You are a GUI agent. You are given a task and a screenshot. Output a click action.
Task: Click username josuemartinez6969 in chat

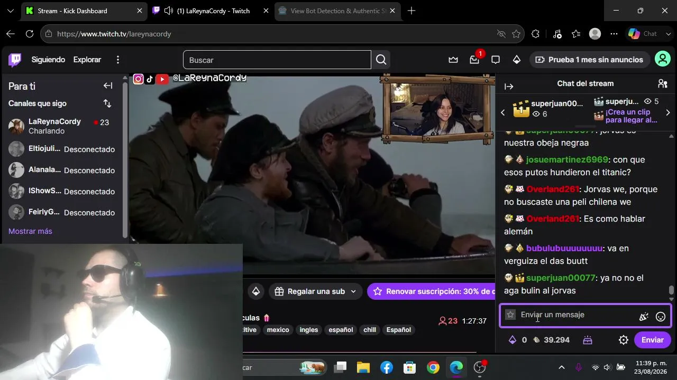[x=567, y=159]
